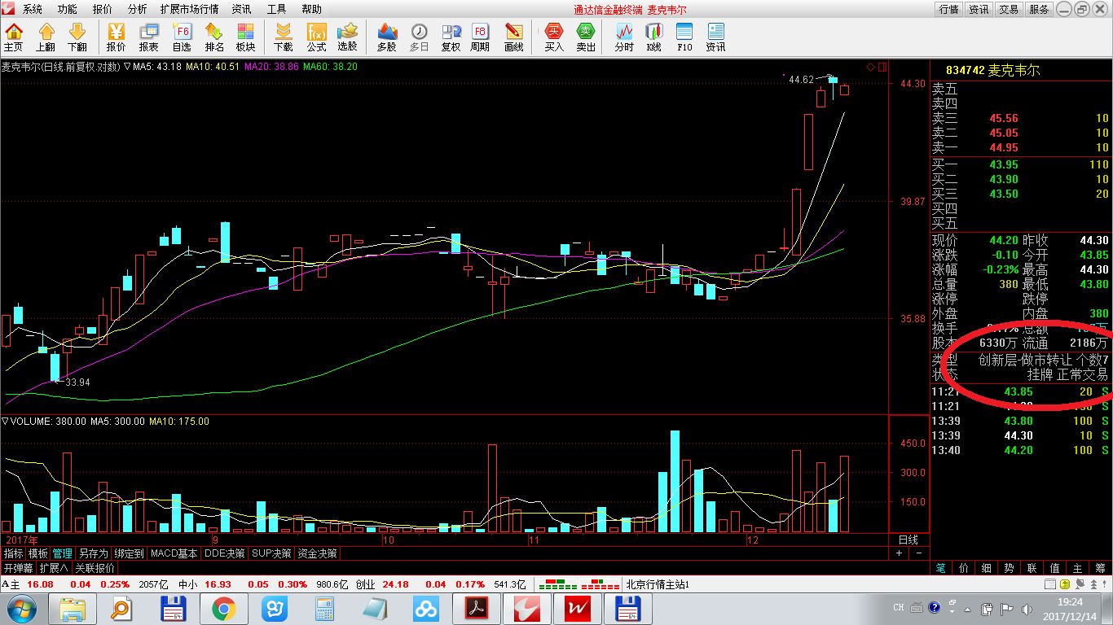1113x625 pixels.
Task: Open the 分析 menu
Action: point(138,9)
